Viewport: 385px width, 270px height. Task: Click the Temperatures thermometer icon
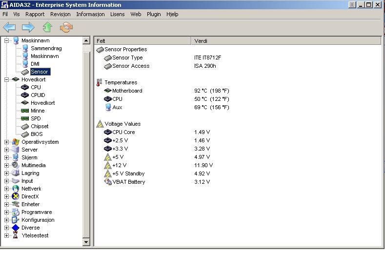point(99,82)
